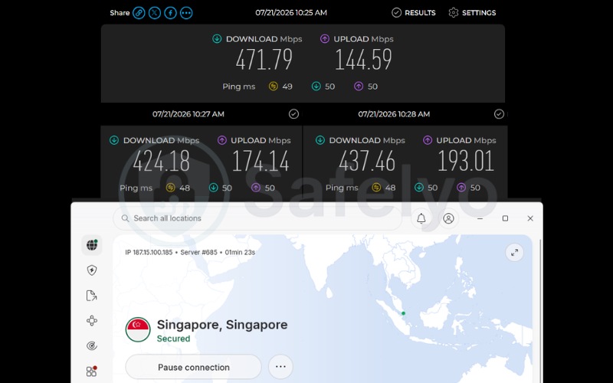Screen dimensions: 613x383
Task: Click the 'Singapore, Singapore' location label
Action: [x=222, y=324]
